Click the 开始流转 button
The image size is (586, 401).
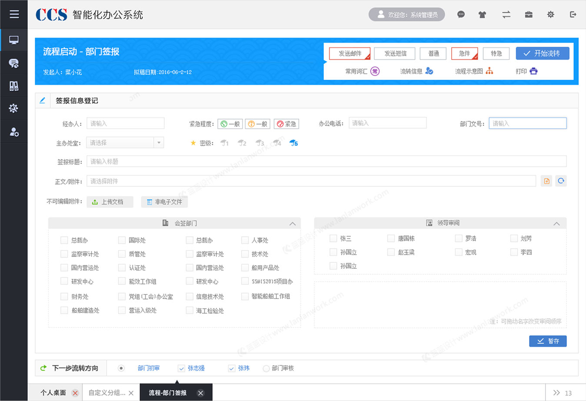click(x=543, y=53)
